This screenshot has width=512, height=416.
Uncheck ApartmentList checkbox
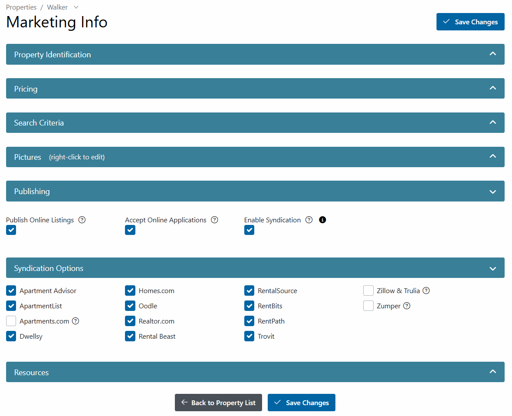pos(11,306)
